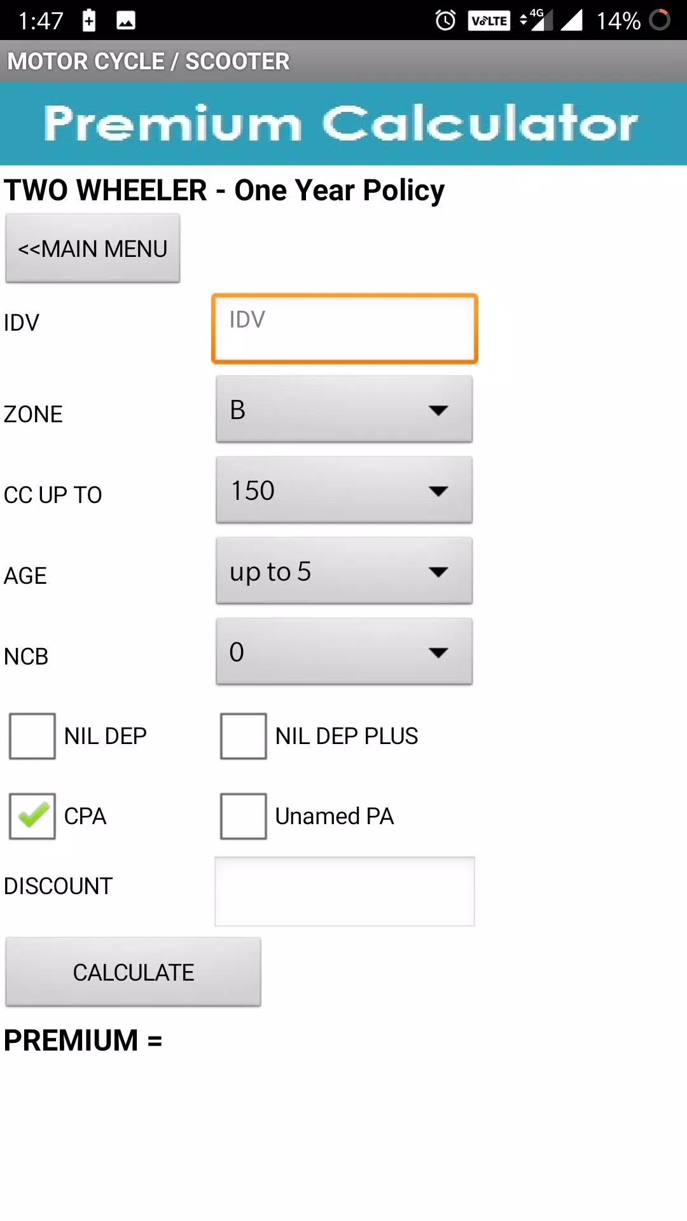Enable the NIL DEP checkbox
The width and height of the screenshot is (687, 1221).
(32, 736)
